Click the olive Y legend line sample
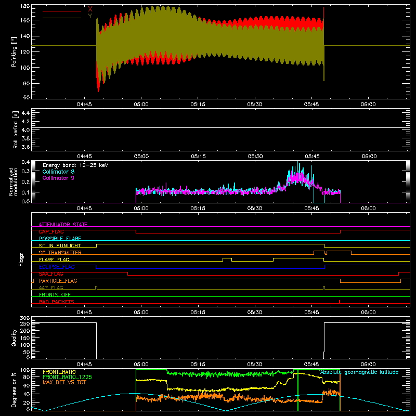 tap(62, 18)
